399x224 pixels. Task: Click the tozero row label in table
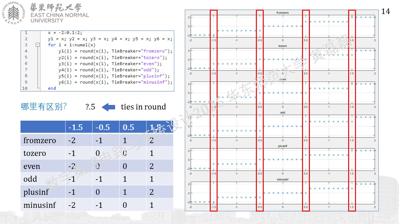pos(35,153)
